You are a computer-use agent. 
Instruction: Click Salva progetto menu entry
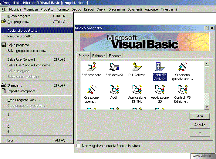coord(37,45)
